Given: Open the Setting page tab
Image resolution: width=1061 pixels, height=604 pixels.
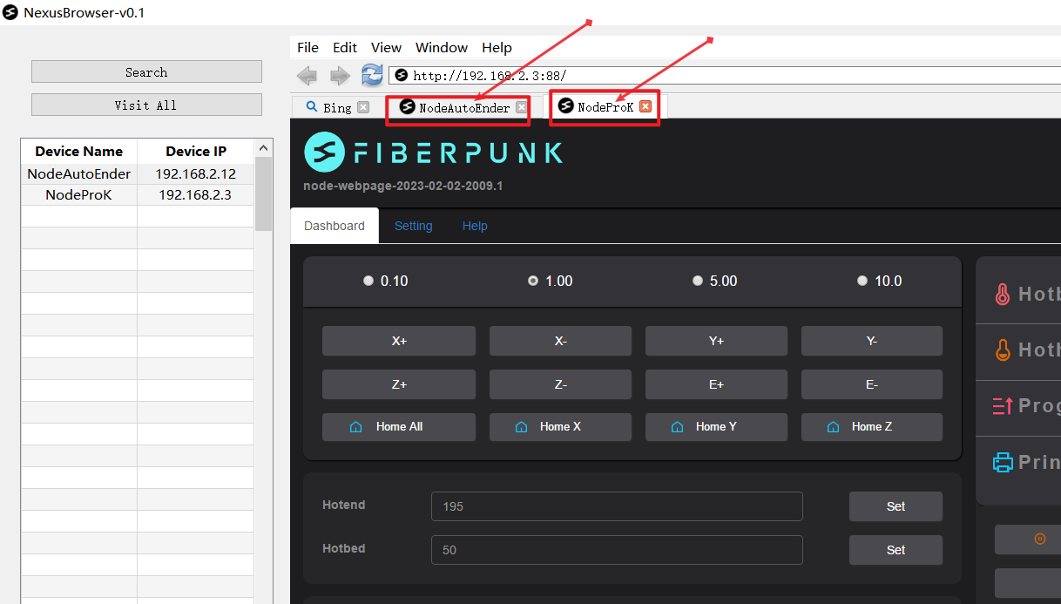Looking at the screenshot, I should 413,226.
